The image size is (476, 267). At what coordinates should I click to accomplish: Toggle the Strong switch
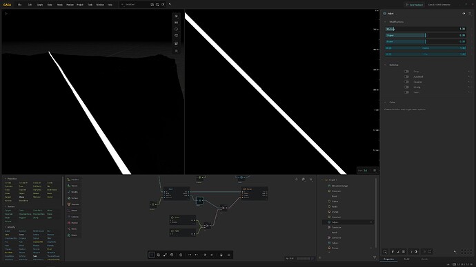[406, 87]
